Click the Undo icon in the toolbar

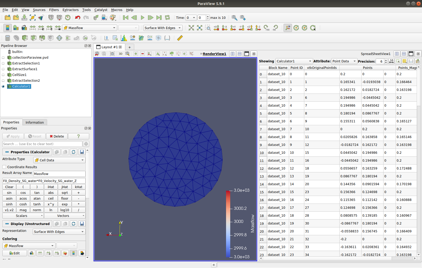click(77, 18)
